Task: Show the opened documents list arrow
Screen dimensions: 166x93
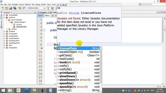Action: [x=162, y=12]
